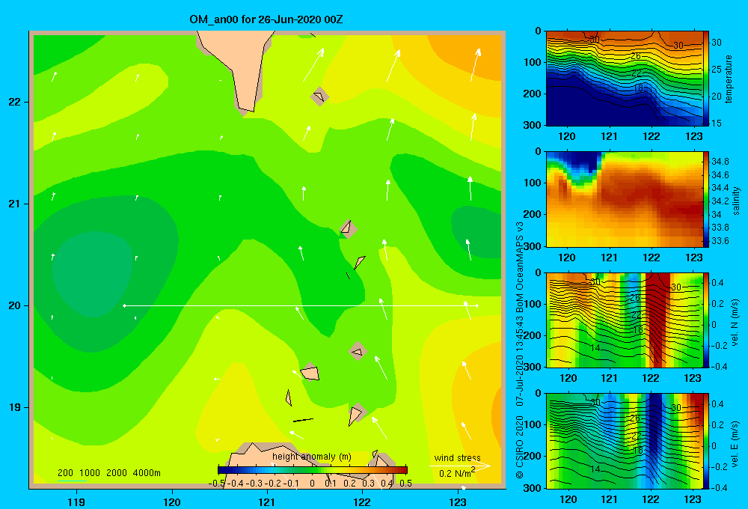The width and height of the screenshot is (748, 509).
Task: Click the '14' contour label in vel. E panel
Action: pos(595,469)
